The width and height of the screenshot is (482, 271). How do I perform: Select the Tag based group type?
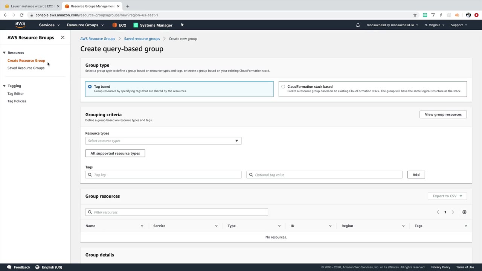point(179,89)
